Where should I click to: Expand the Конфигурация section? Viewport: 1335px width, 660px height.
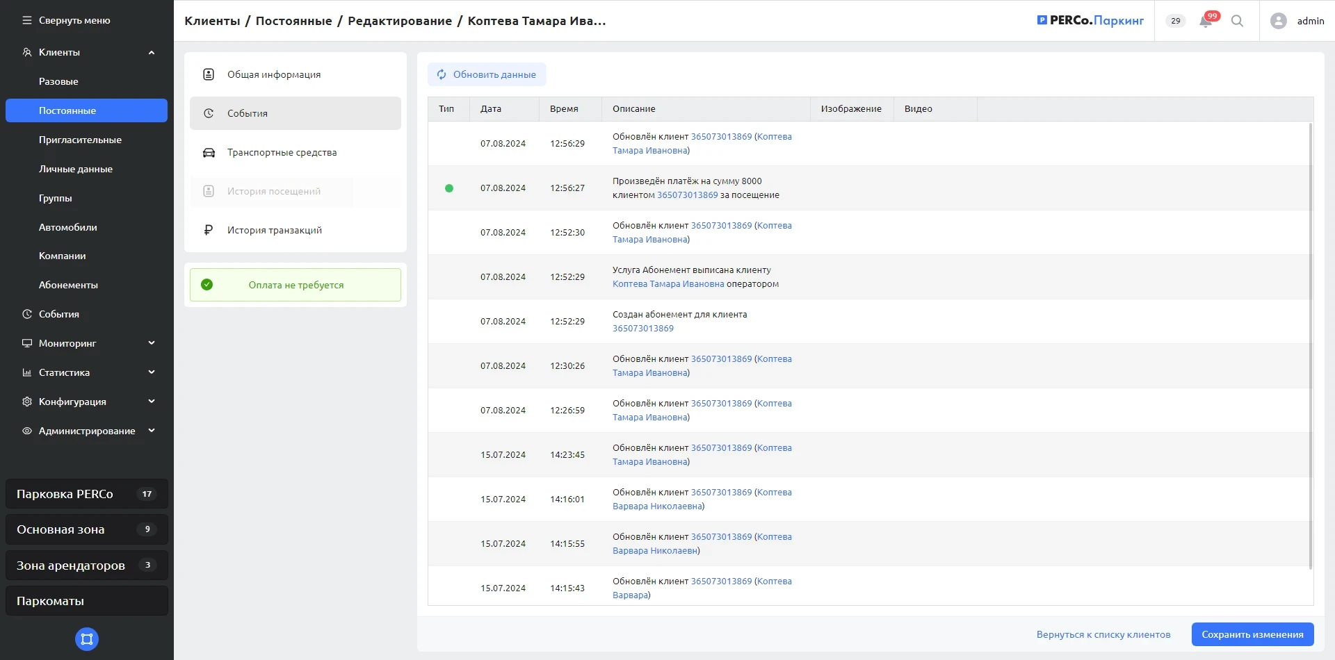click(x=152, y=402)
